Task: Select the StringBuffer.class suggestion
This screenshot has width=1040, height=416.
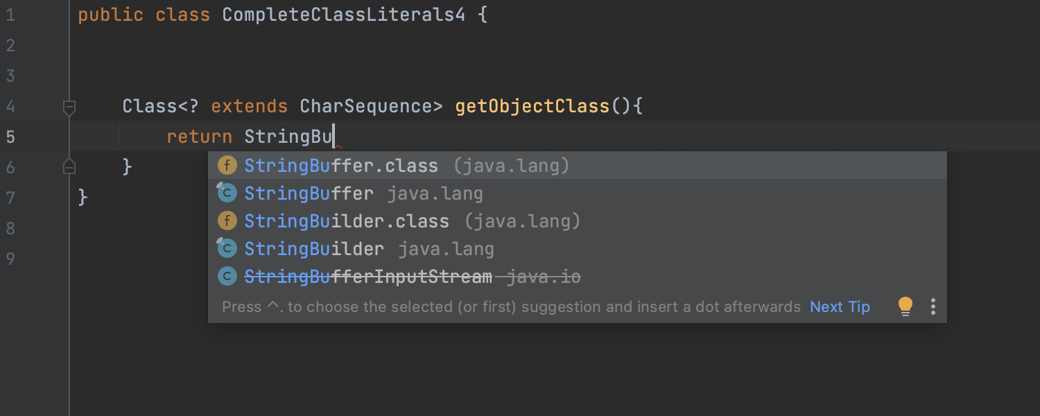Action: pyautogui.click(x=577, y=166)
